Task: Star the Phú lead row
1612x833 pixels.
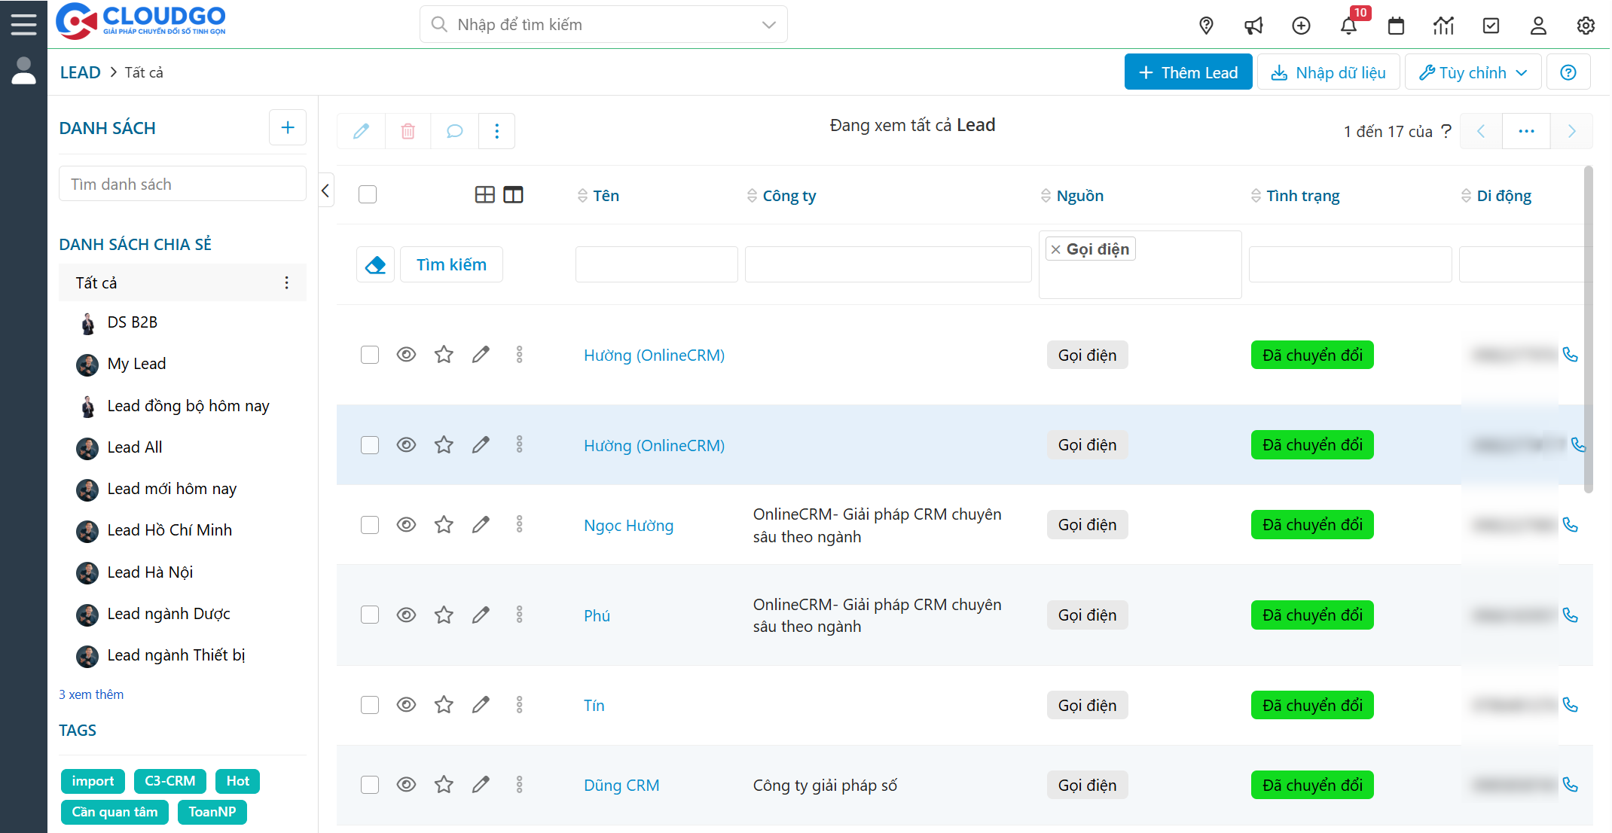Action: point(444,615)
